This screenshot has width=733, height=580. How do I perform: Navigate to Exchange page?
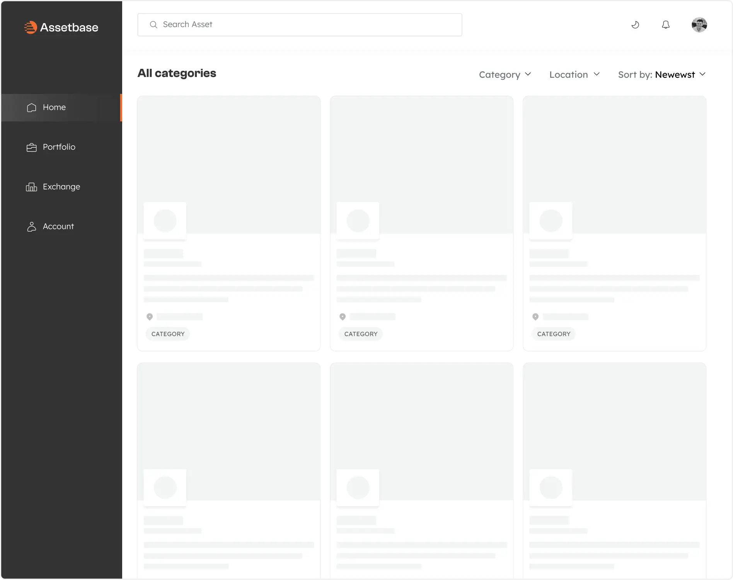pyautogui.click(x=61, y=187)
